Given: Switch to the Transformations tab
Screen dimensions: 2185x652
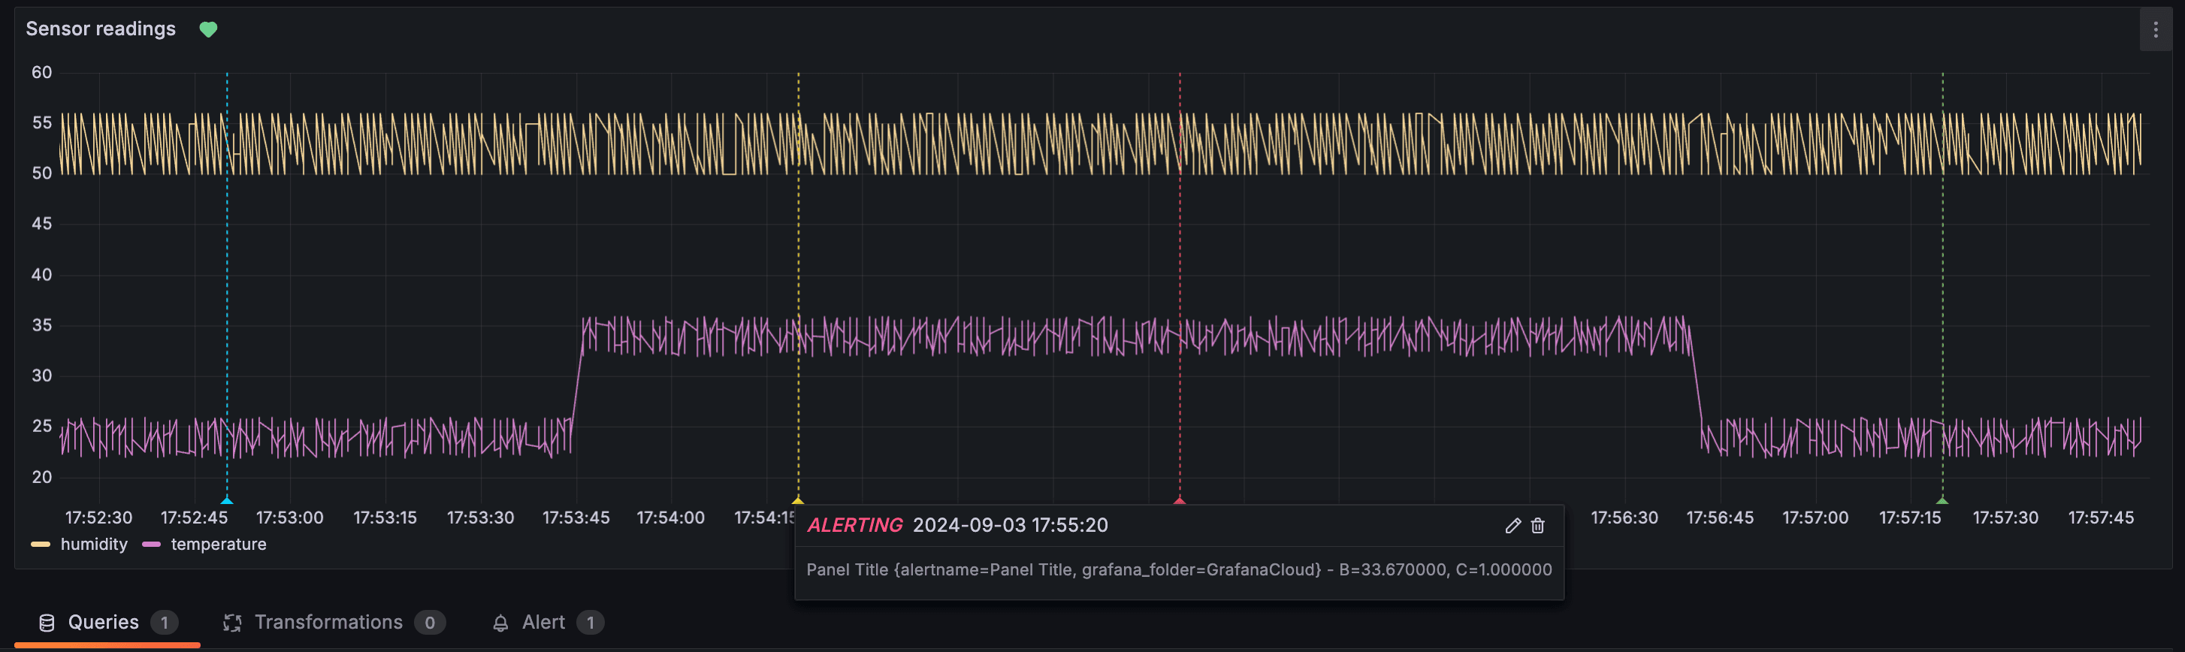Looking at the screenshot, I should click(x=328, y=622).
